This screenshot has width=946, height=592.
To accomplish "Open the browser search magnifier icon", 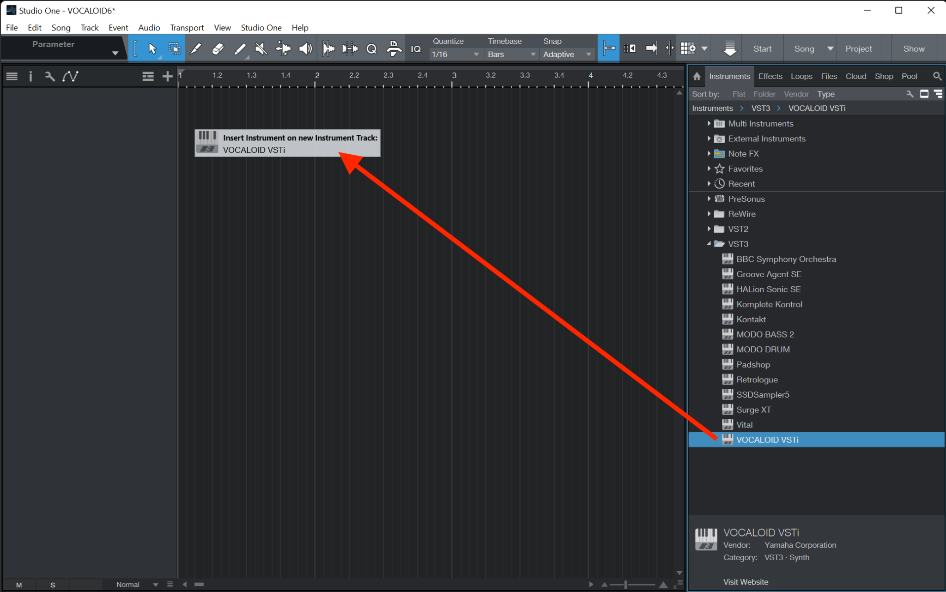I will (x=937, y=76).
